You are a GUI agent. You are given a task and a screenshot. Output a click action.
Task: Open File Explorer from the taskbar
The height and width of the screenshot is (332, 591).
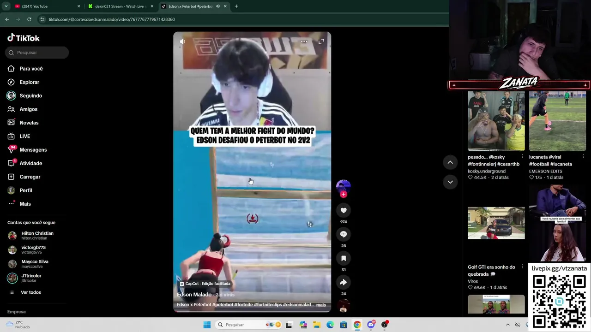[317, 325]
